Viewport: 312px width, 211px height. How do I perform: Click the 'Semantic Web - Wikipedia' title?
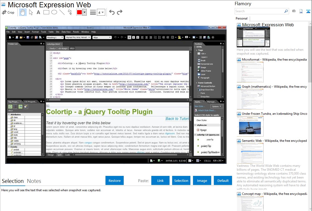274,140
